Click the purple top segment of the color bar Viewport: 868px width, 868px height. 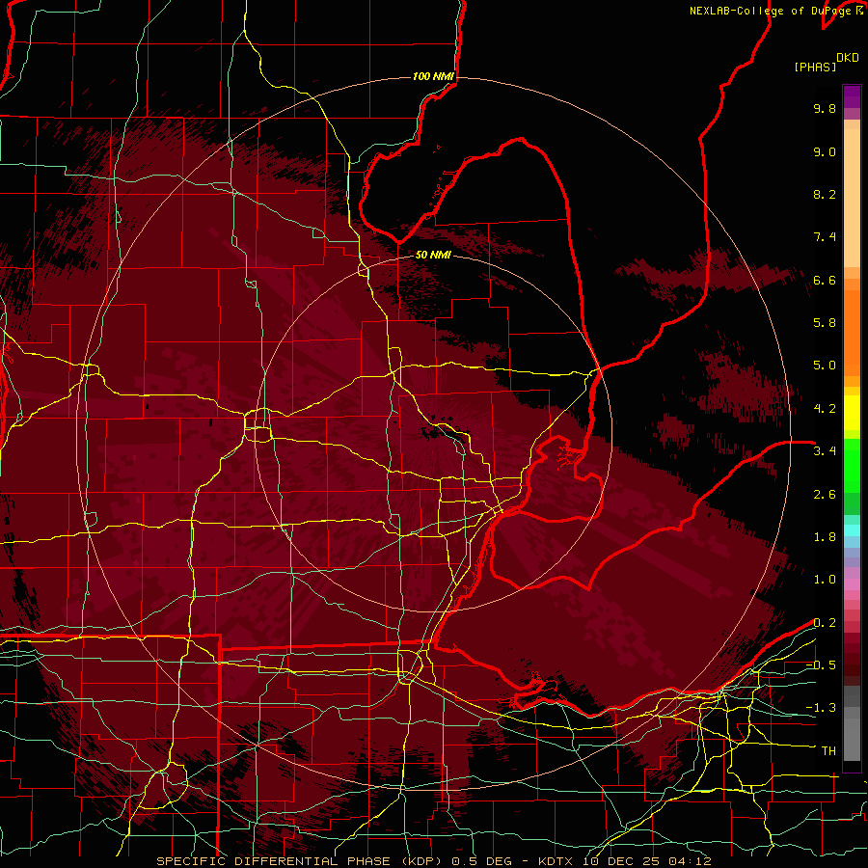(852, 96)
